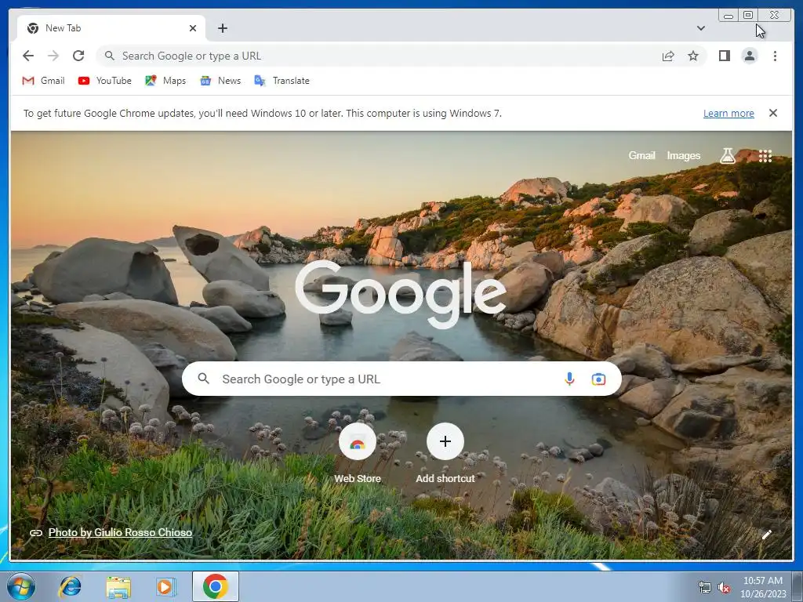Go back with the back arrow
This screenshot has width=803, height=602.
click(x=28, y=56)
